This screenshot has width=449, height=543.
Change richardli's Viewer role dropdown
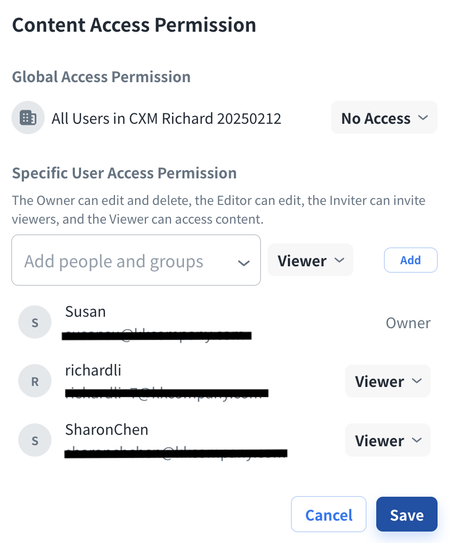pos(388,381)
